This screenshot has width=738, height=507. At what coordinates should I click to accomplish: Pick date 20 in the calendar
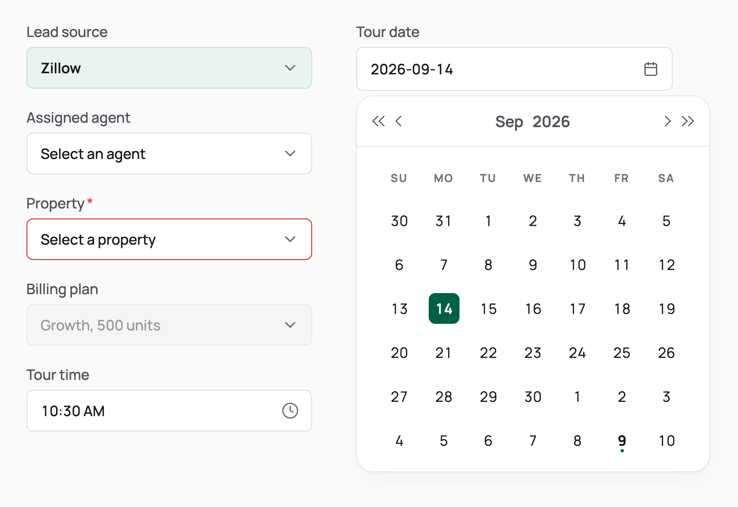click(x=399, y=352)
